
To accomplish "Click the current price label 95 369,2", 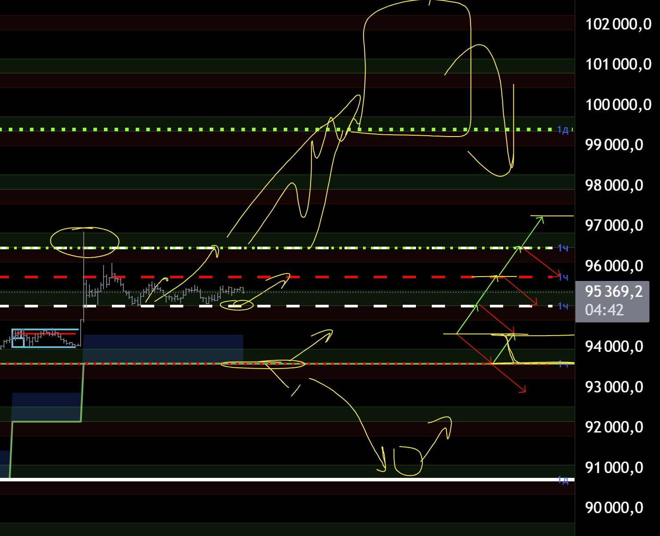I will click(x=613, y=292).
